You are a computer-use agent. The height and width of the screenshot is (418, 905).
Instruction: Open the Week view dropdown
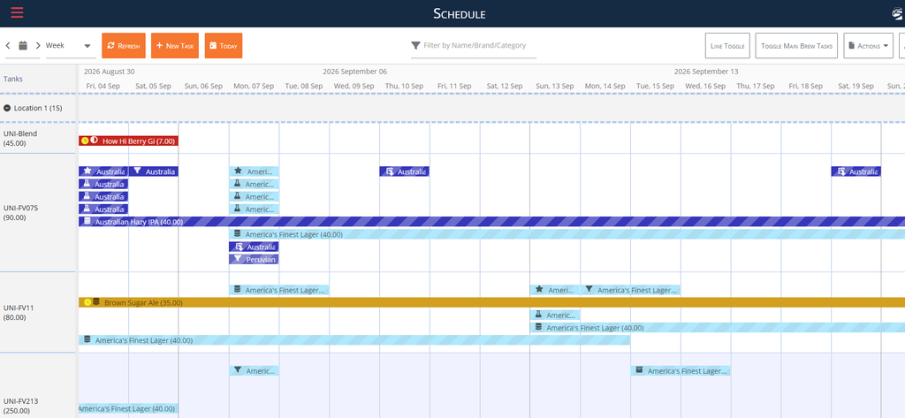click(71, 46)
